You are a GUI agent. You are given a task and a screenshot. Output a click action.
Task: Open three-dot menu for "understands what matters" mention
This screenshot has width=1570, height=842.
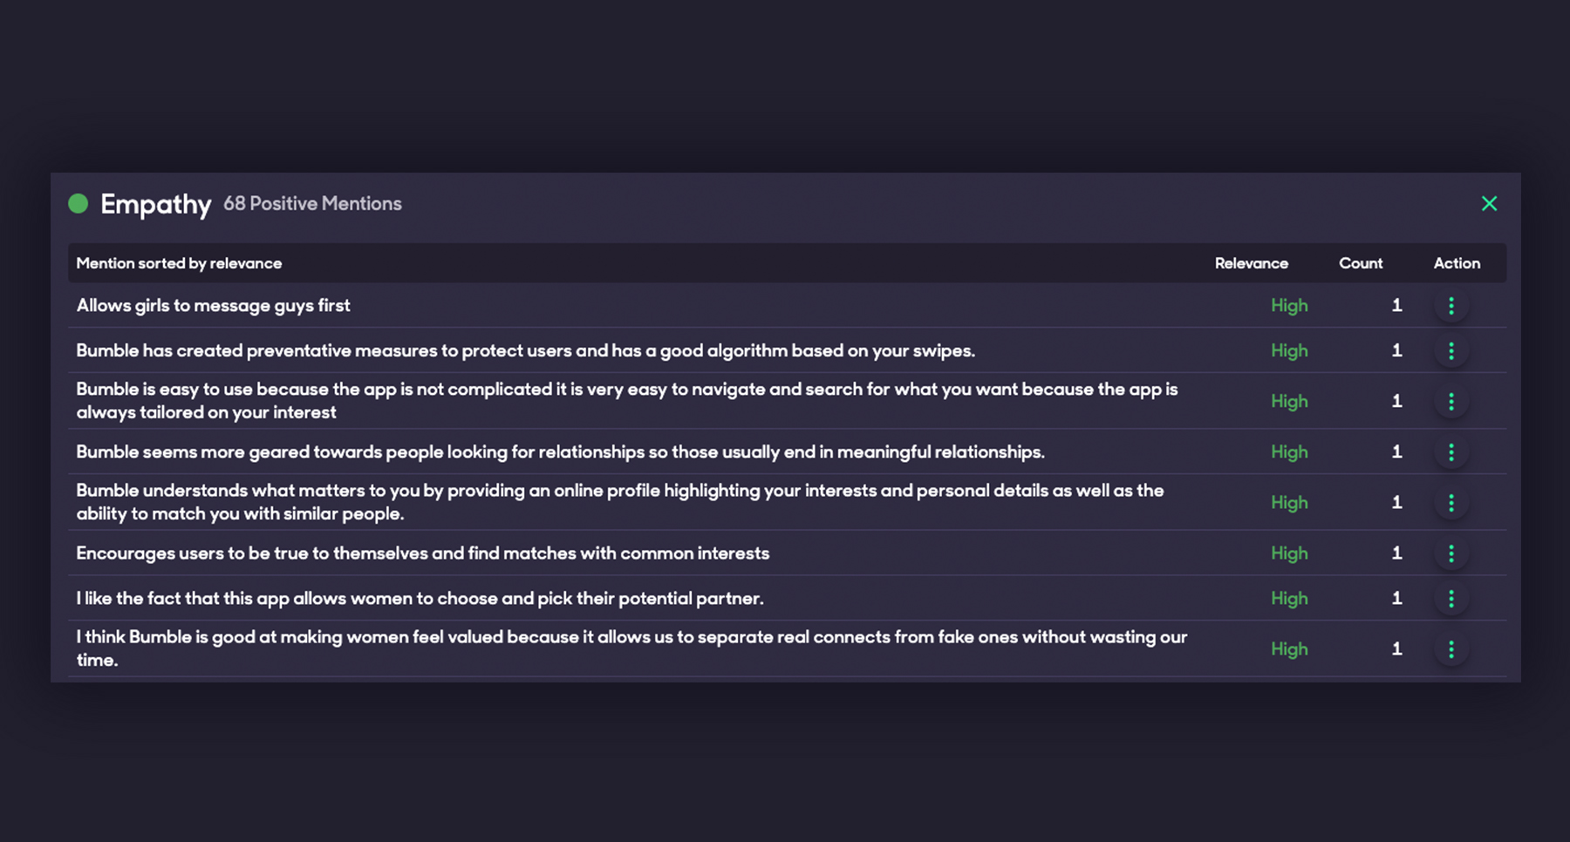click(1451, 502)
